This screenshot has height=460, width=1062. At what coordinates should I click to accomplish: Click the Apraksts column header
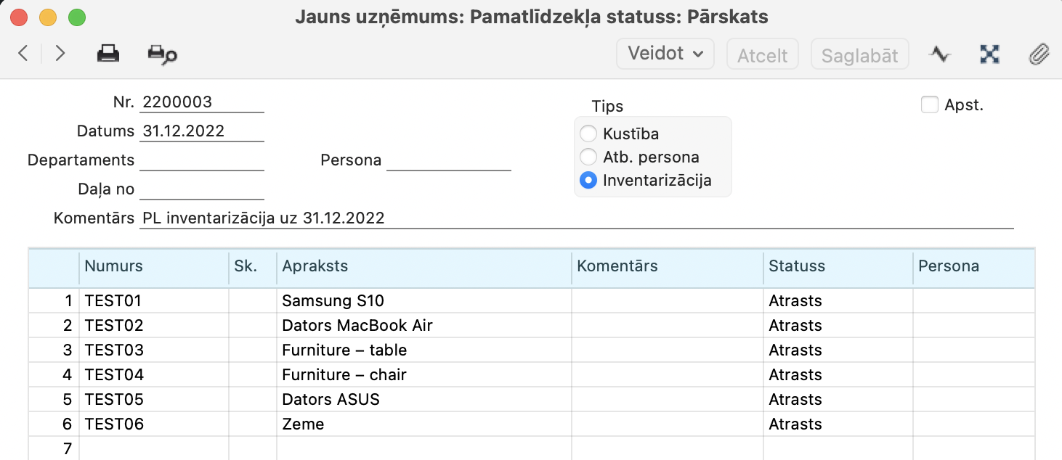(x=315, y=266)
